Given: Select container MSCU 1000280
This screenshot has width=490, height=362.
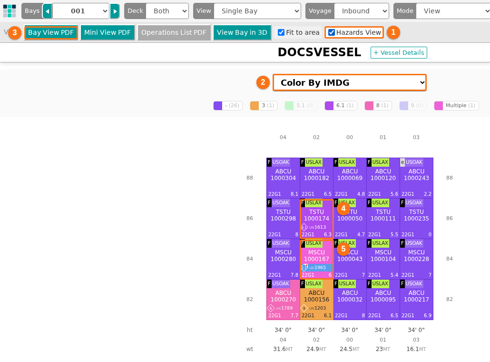Looking at the screenshot, I should coord(283,259).
